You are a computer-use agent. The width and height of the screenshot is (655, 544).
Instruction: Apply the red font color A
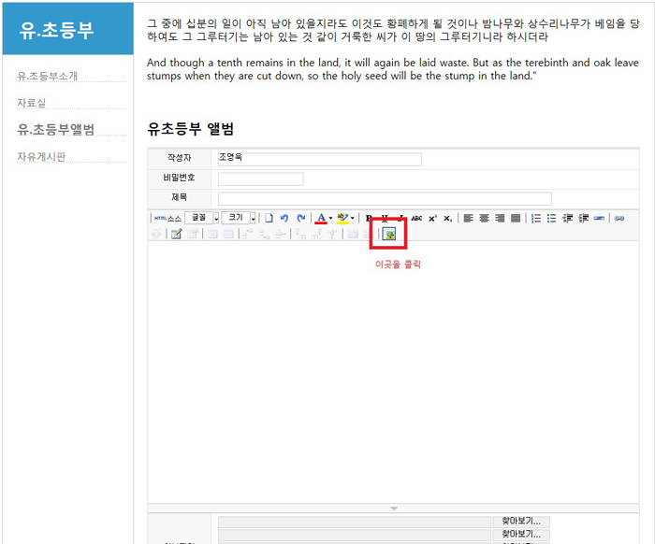pyautogui.click(x=321, y=218)
